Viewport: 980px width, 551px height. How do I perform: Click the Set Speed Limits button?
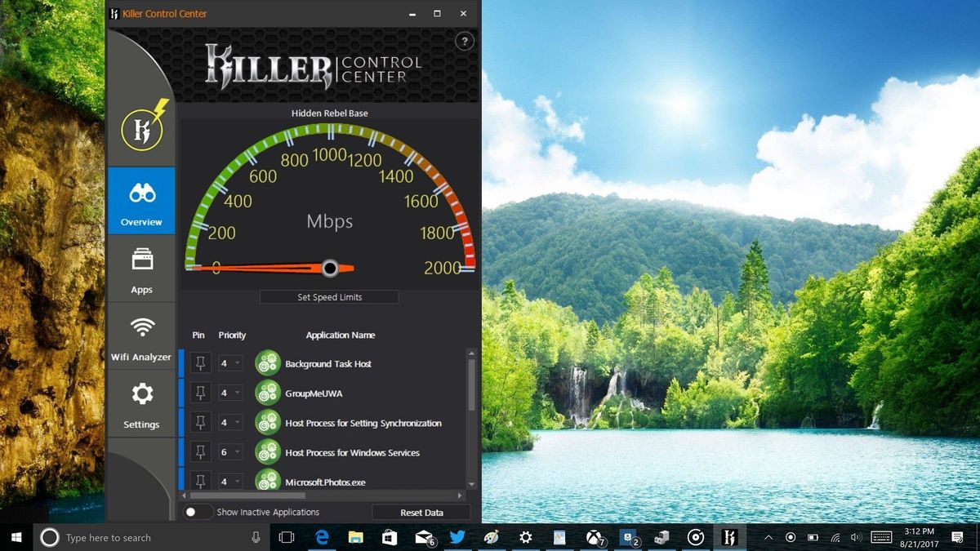[329, 297]
